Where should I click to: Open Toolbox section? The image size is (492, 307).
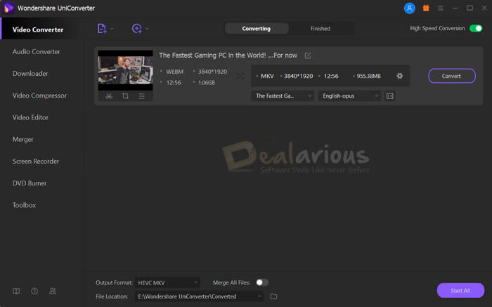pyautogui.click(x=24, y=205)
